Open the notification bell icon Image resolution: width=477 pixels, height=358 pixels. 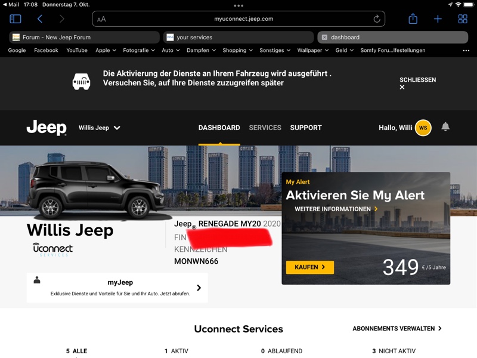[445, 126]
